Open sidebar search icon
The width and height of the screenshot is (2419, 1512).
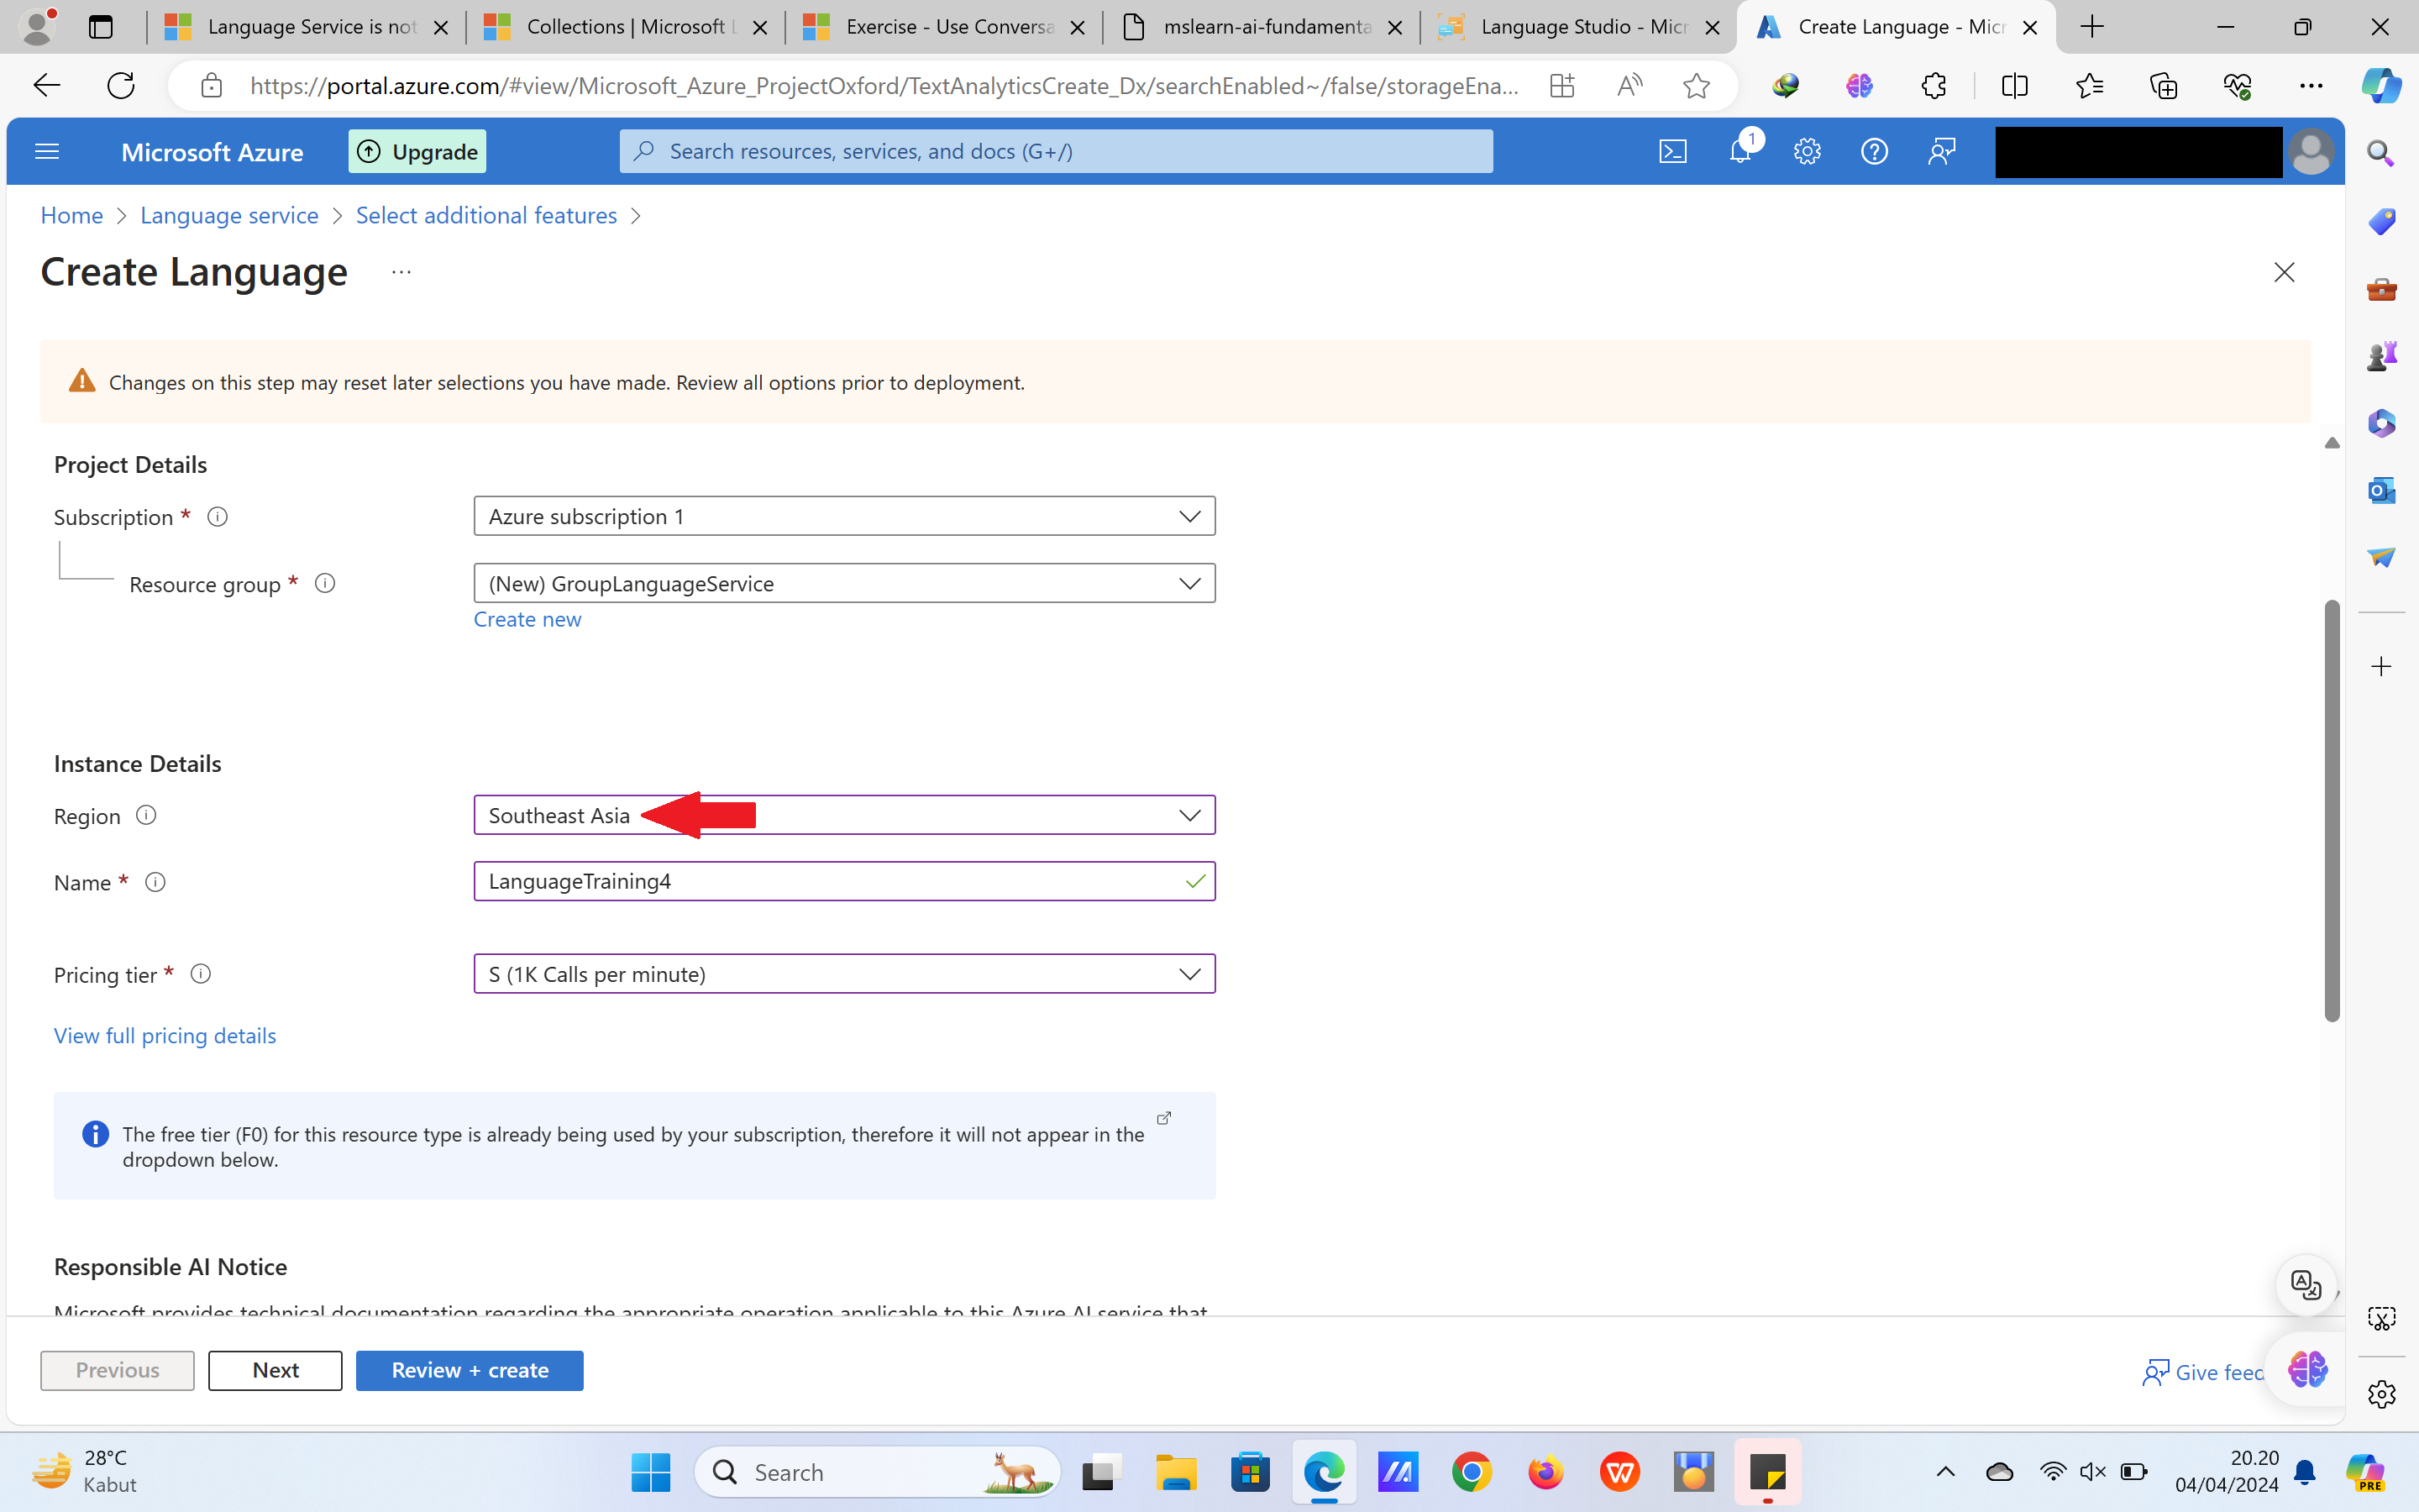click(x=2381, y=153)
